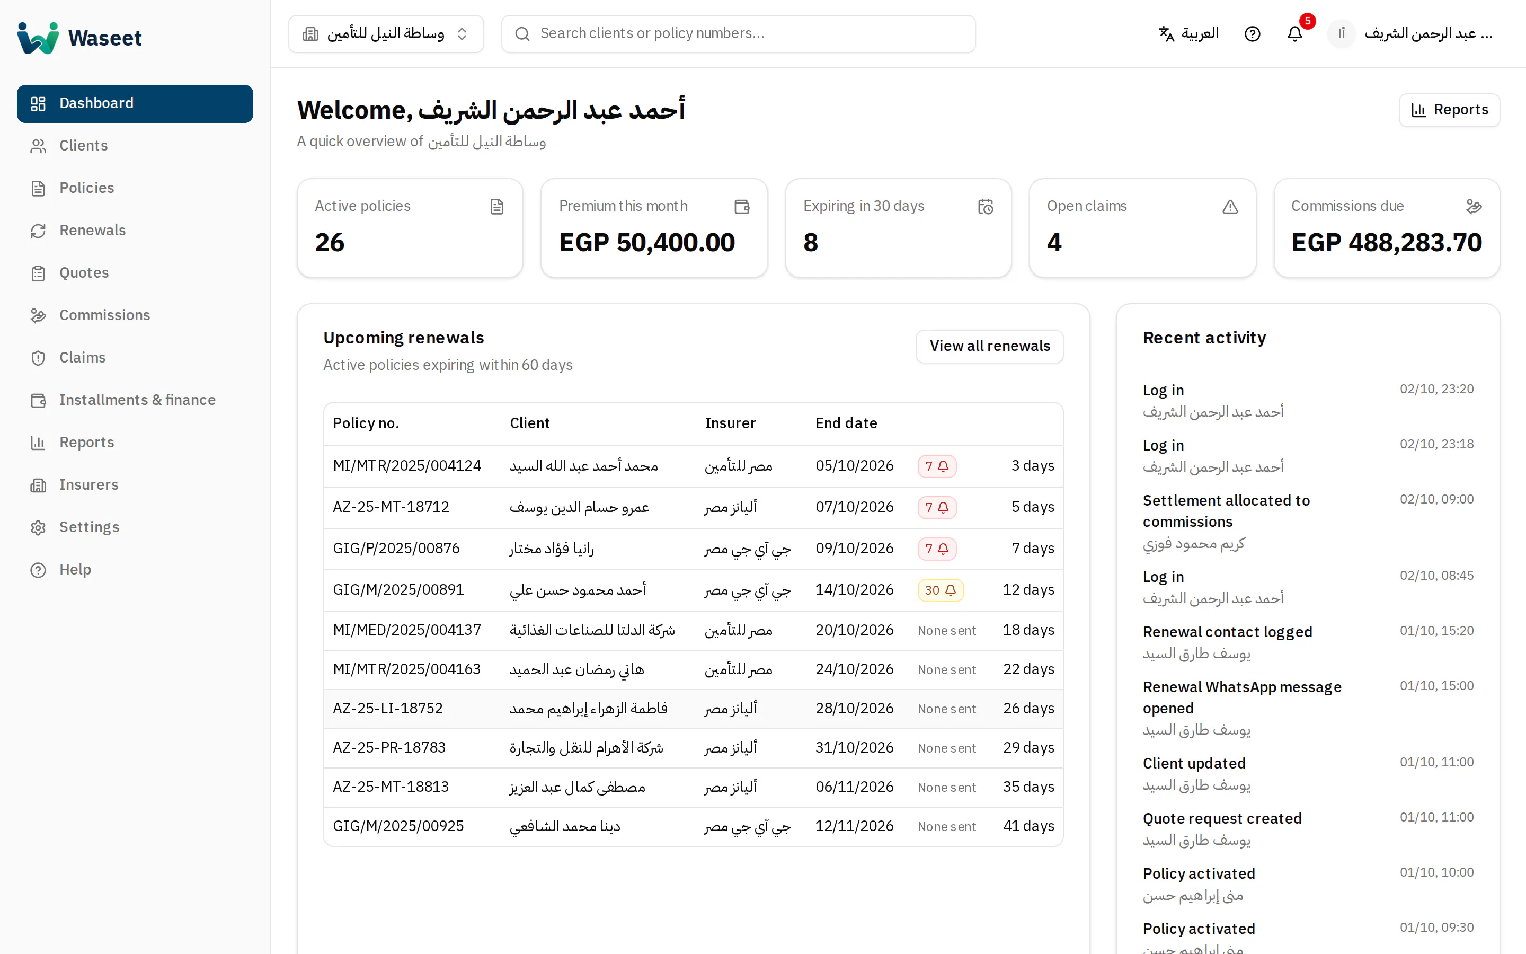Click the Reports button at top right
The image size is (1526, 954).
[x=1449, y=110]
